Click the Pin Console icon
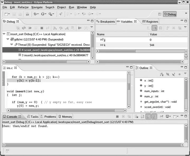The image size is (190, 156). [161, 117]
